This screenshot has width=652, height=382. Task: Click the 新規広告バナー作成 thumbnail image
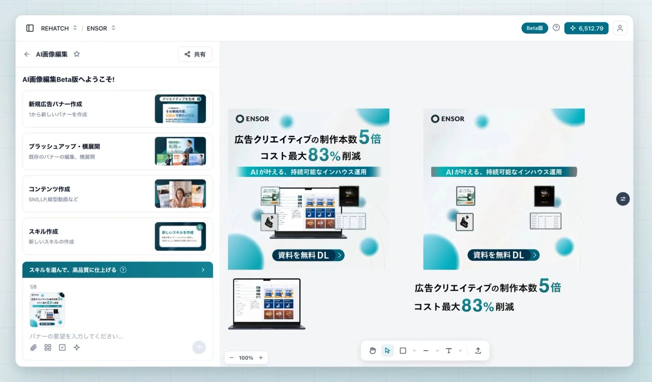[x=180, y=109]
